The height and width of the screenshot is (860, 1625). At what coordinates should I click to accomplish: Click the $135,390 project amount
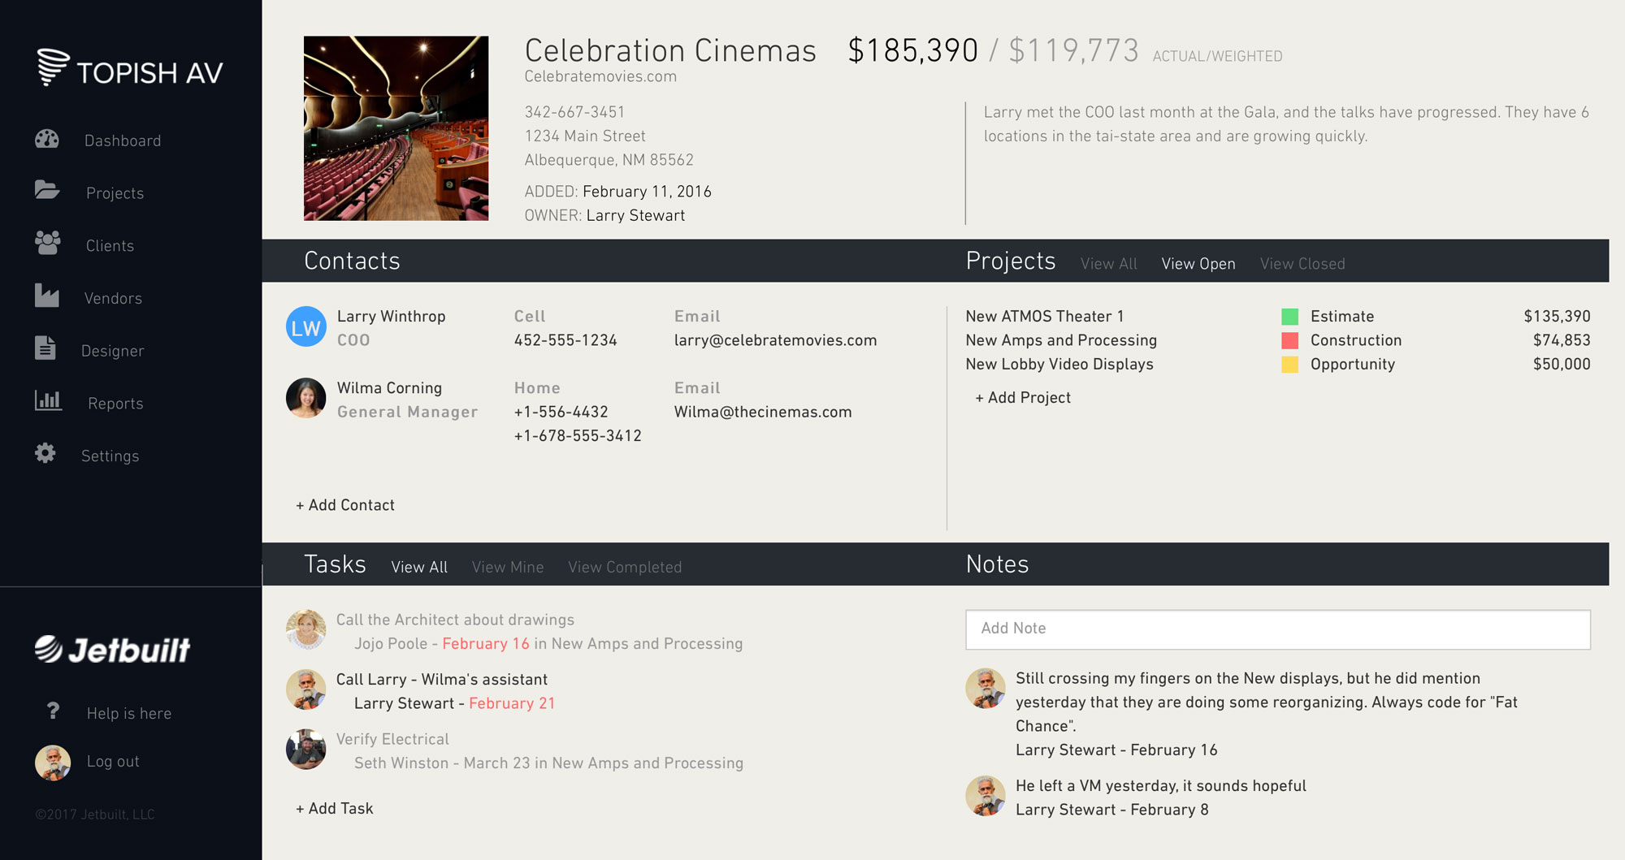1557,317
